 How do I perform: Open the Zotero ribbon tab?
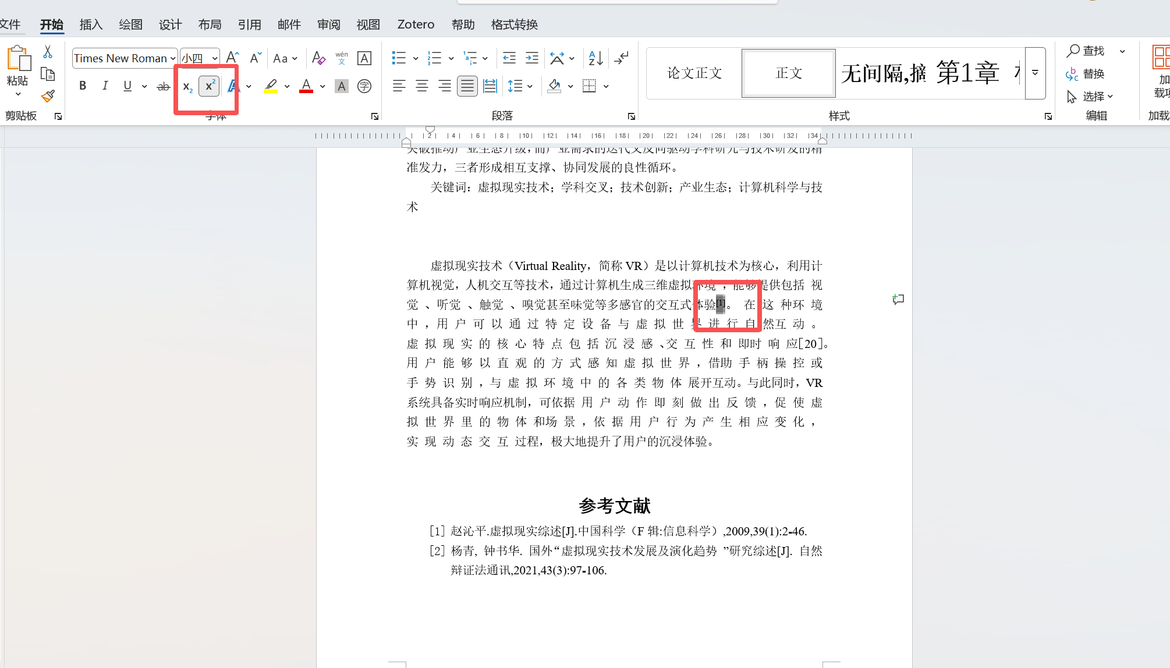[x=416, y=24]
